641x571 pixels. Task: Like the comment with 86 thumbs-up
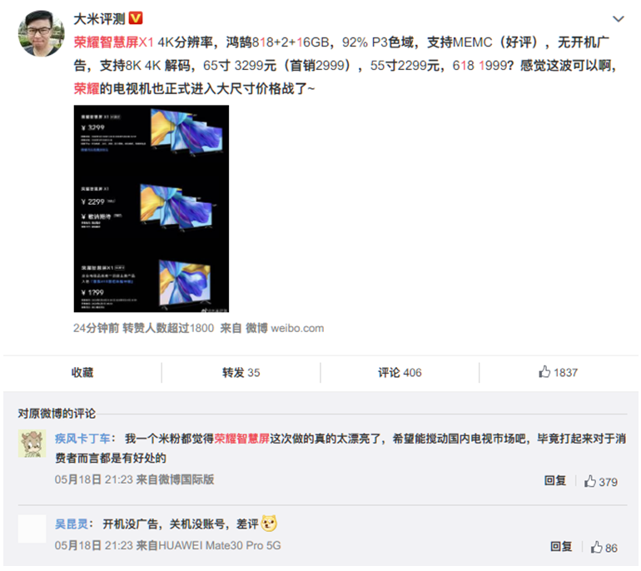click(604, 548)
